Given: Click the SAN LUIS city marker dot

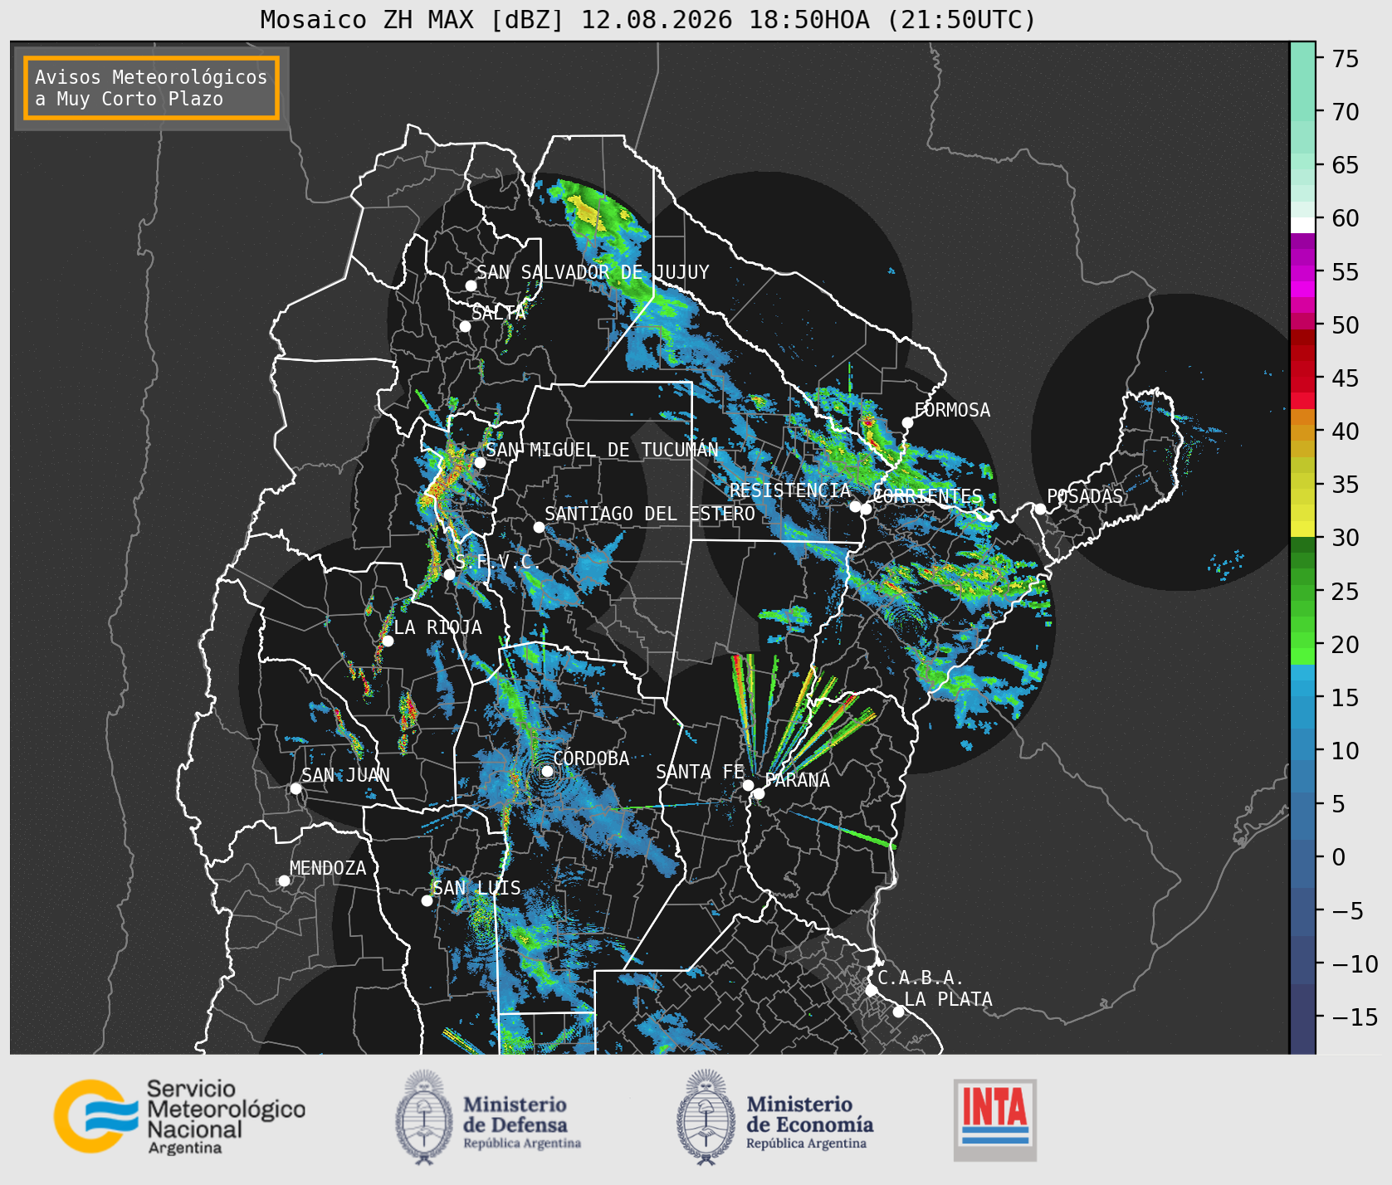Looking at the screenshot, I should (427, 900).
